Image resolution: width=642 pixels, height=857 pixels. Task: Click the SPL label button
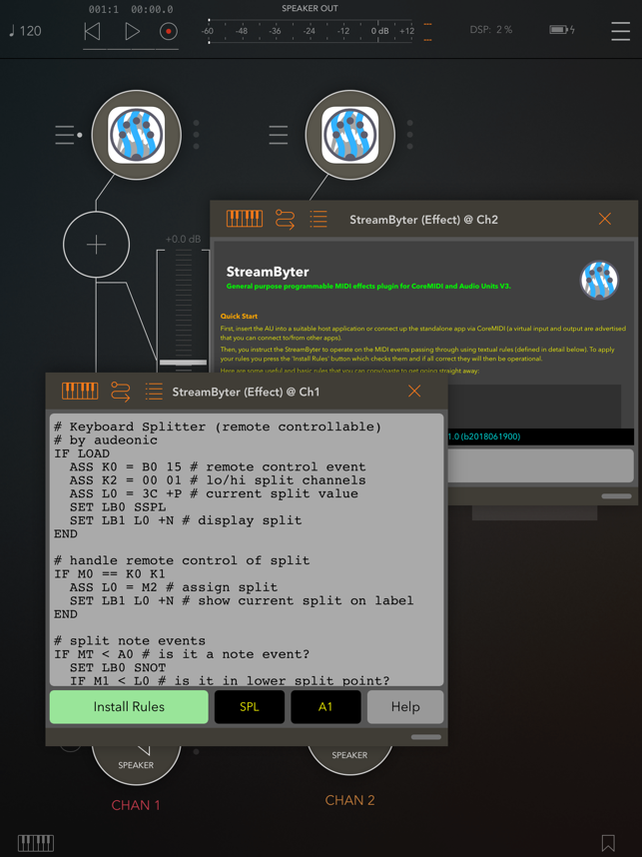[250, 707]
